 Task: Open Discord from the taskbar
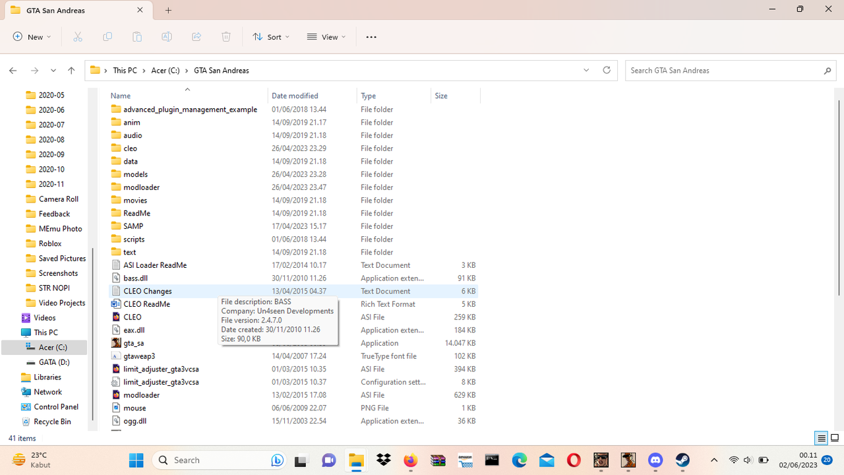[655, 460]
